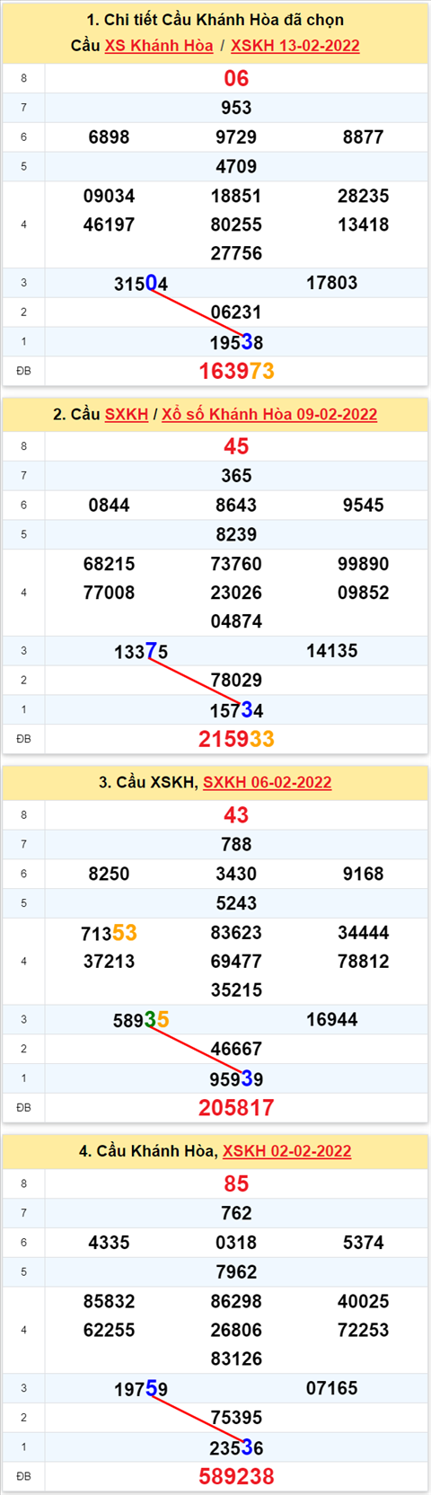431x1495 pixels.
Task: Open the XSKH 02-02-2022 link
Action: 287,1151
